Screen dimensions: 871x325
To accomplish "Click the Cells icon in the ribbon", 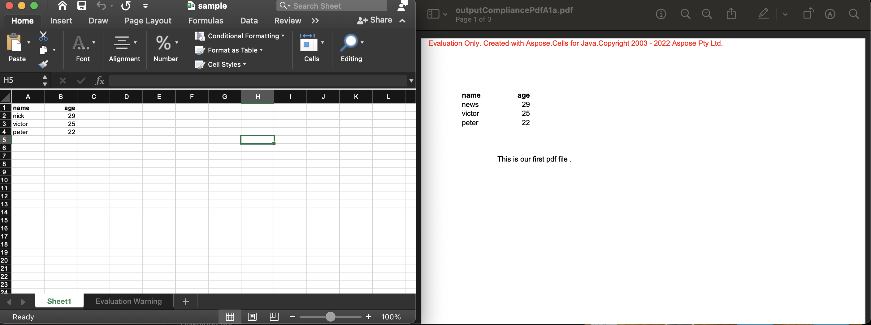I will coord(310,44).
